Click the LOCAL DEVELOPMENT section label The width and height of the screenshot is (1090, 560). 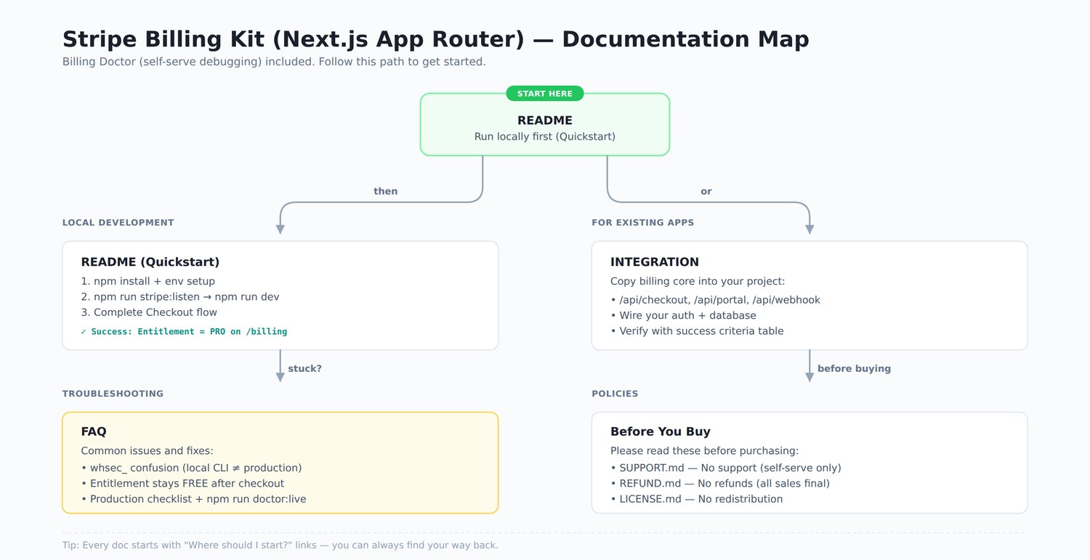[x=118, y=223]
